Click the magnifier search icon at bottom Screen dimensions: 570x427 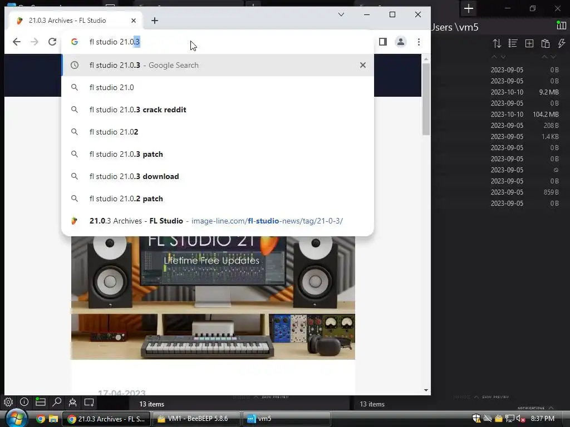(57, 402)
